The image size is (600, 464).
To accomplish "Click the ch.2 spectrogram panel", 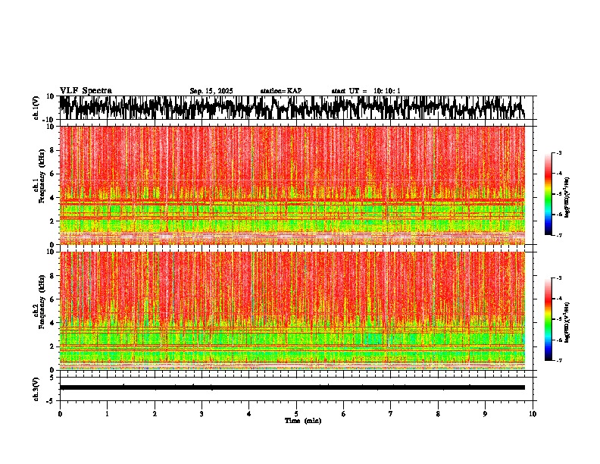I will coord(292,311).
